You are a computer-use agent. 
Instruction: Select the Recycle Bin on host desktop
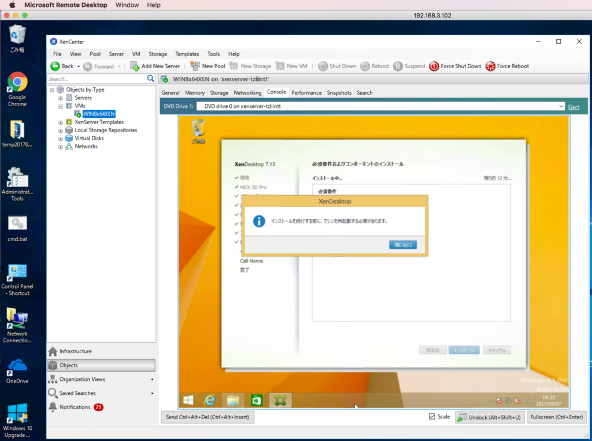pyautogui.click(x=17, y=39)
